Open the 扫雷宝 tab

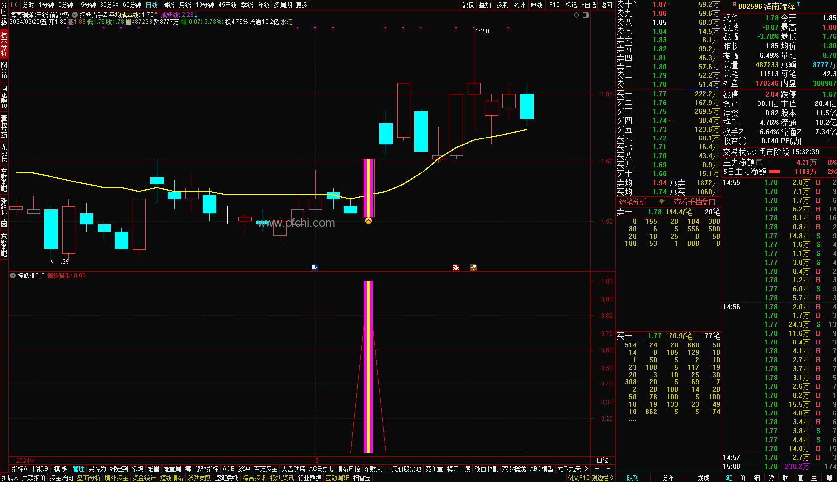pos(362,478)
